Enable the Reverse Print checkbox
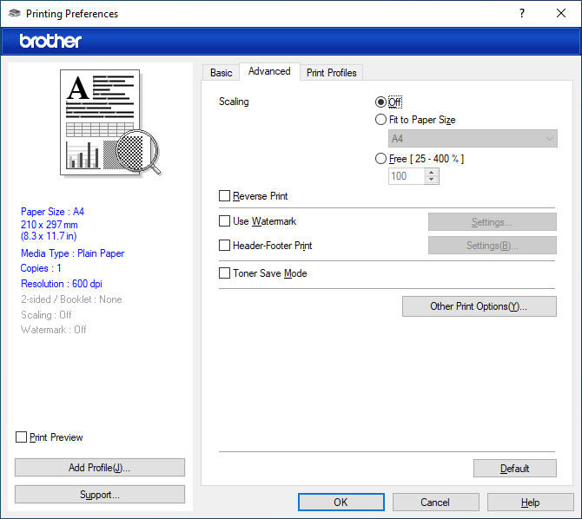The width and height of the screenshot is (582, 519). click(x=225, y=196)
